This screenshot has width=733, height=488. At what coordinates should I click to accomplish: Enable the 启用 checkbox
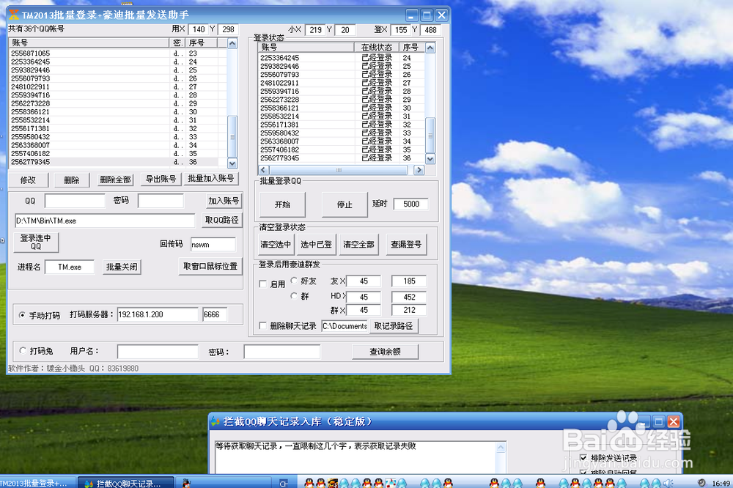pyautogui.click(x=262, y=284)
